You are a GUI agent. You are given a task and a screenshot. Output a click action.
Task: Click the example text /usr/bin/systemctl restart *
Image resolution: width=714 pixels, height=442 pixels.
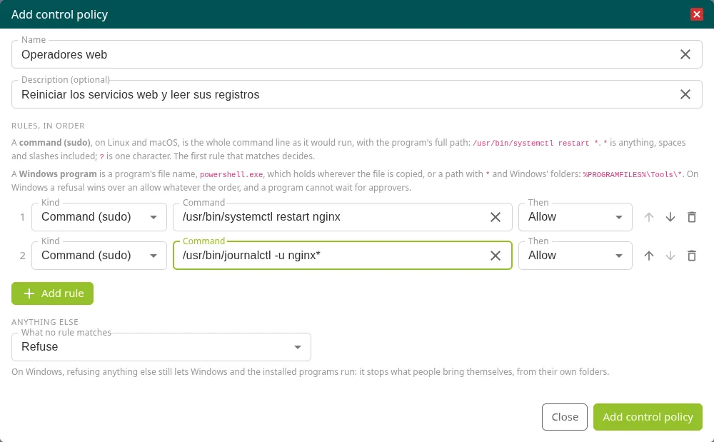click(x=535, y=143)
